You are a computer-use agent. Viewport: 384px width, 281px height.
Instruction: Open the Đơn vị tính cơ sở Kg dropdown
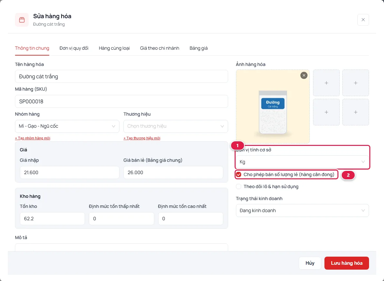(302, 162)
